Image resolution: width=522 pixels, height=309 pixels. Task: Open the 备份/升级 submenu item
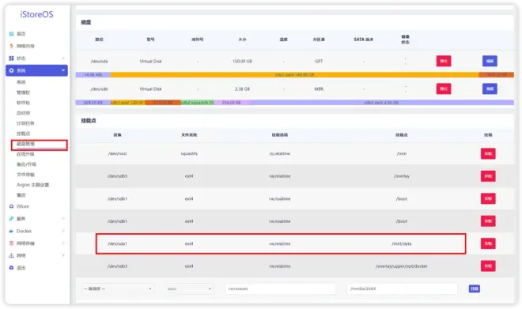[26, 164]
